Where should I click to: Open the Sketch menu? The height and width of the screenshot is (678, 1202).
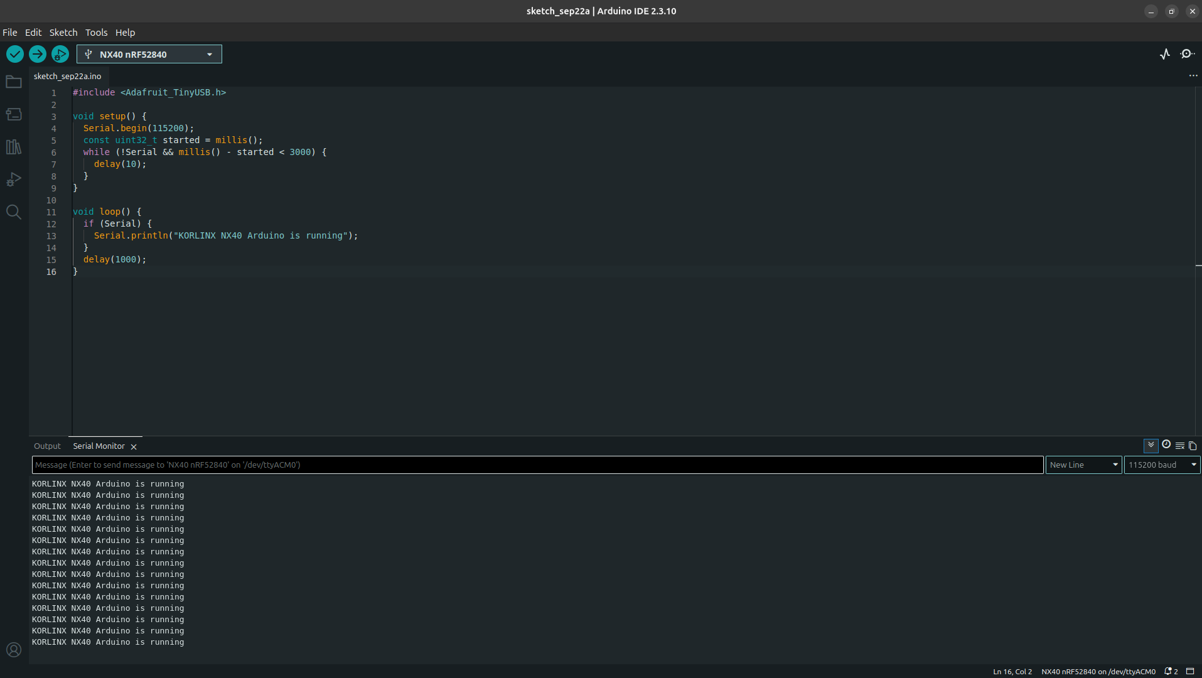pyautogui.click(x=63, y=33)
